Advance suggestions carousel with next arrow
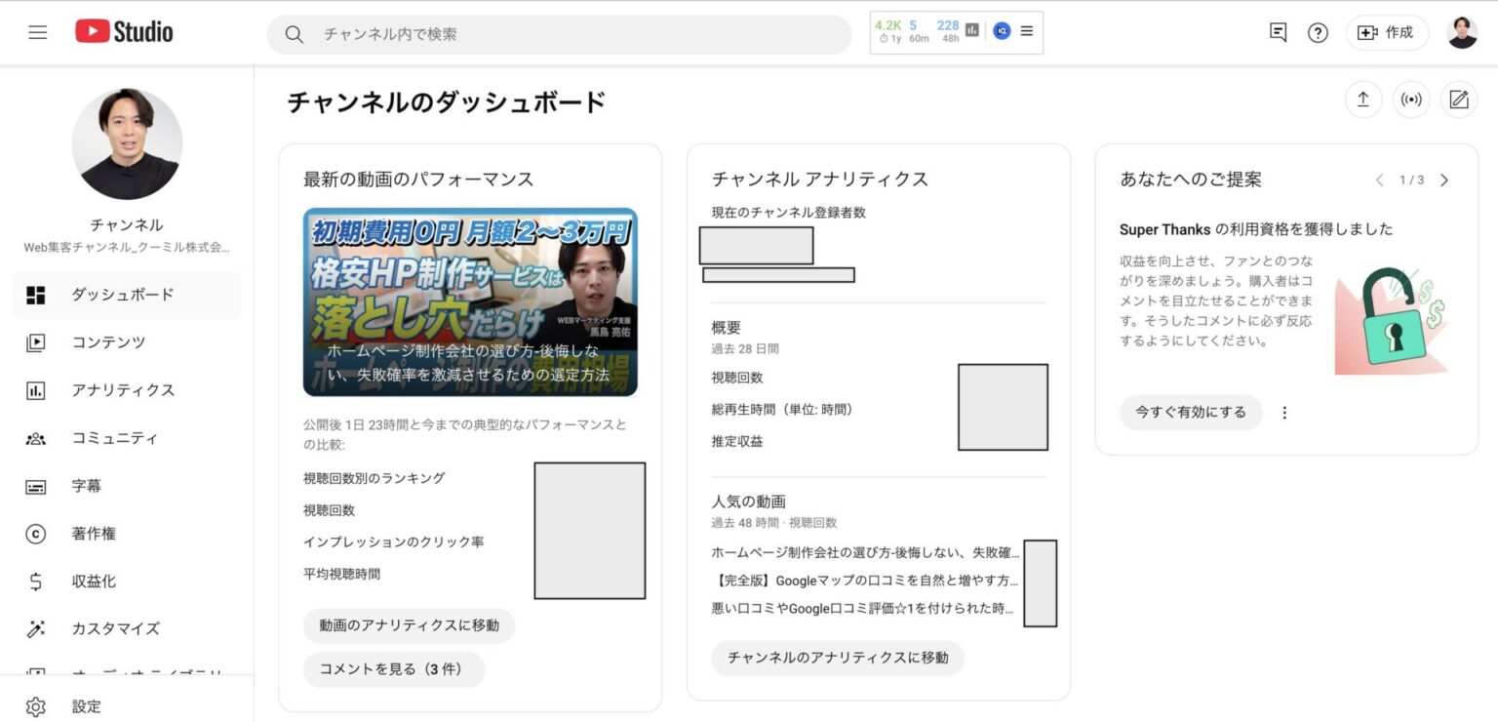 pyautogui.click(x=1445, y=180)
